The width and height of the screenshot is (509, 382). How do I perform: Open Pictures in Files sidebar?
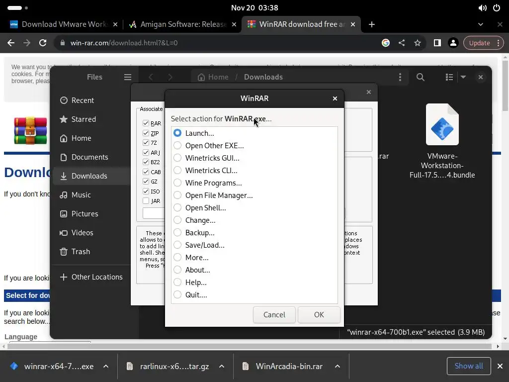(x=91, y=214)
